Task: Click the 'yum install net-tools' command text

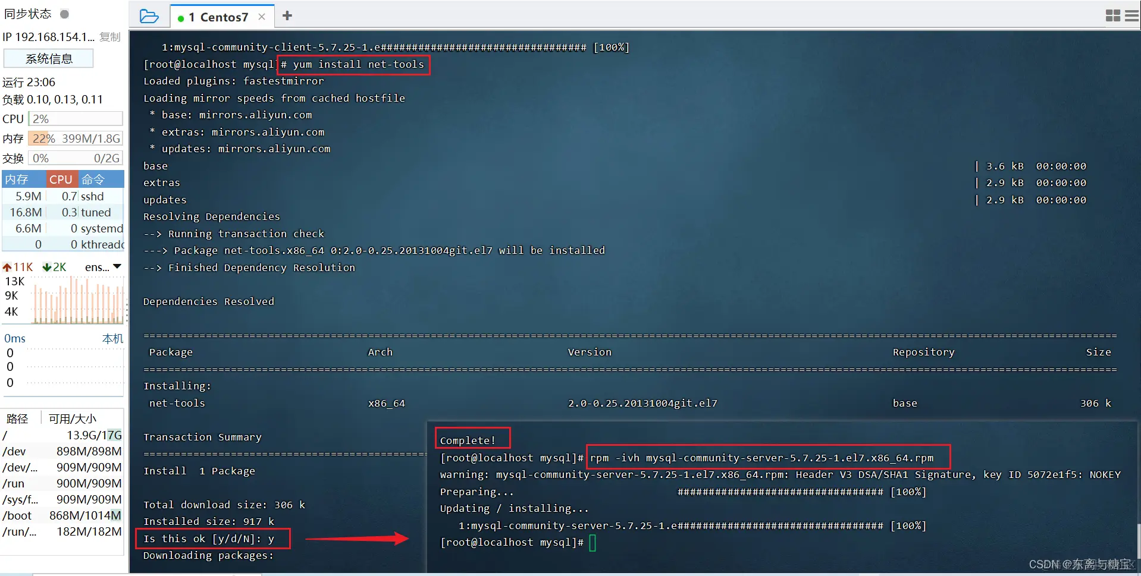Action: (359, 64)
